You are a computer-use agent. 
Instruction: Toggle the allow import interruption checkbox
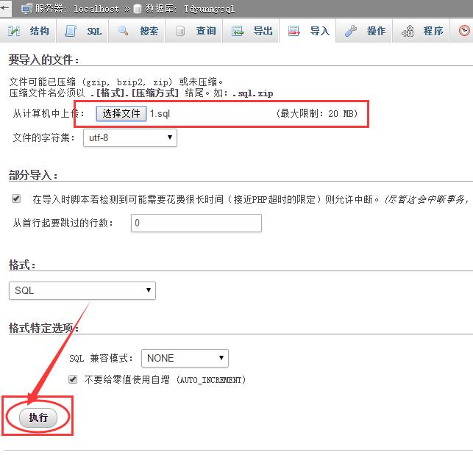(x=16, y=199)
